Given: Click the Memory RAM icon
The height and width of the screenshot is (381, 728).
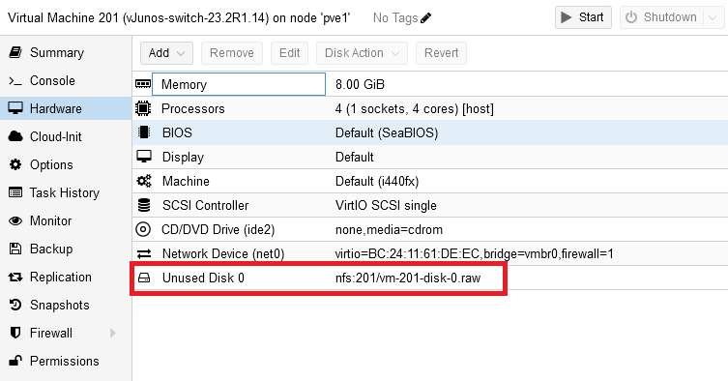Looking at the screenshot, I should pyautogui.click(x=143, y=84).
